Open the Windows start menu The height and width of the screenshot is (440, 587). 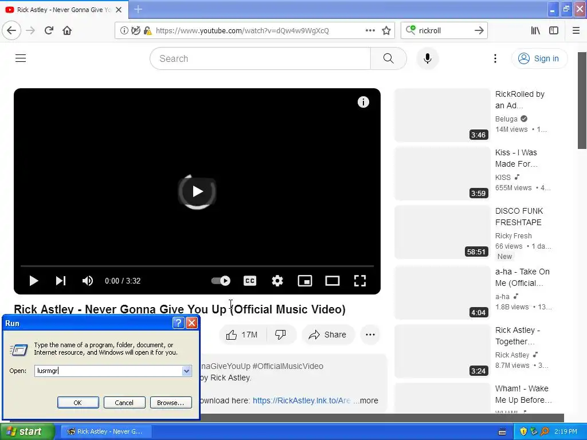click(x=27, y=431)
